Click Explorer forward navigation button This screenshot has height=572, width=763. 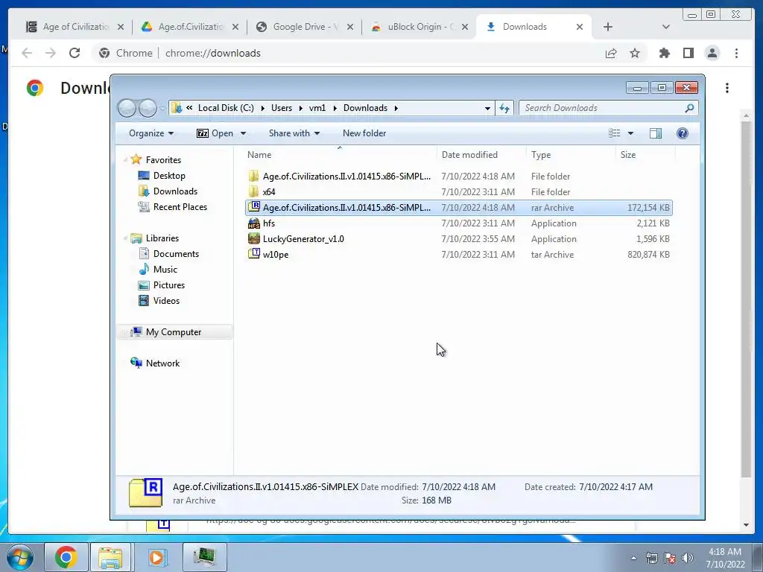point(148,108)
